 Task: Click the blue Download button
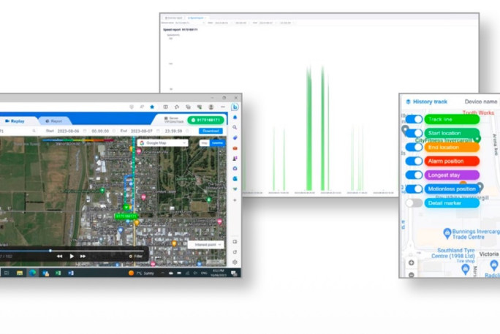pyautogui.click(x=211, y=131)
